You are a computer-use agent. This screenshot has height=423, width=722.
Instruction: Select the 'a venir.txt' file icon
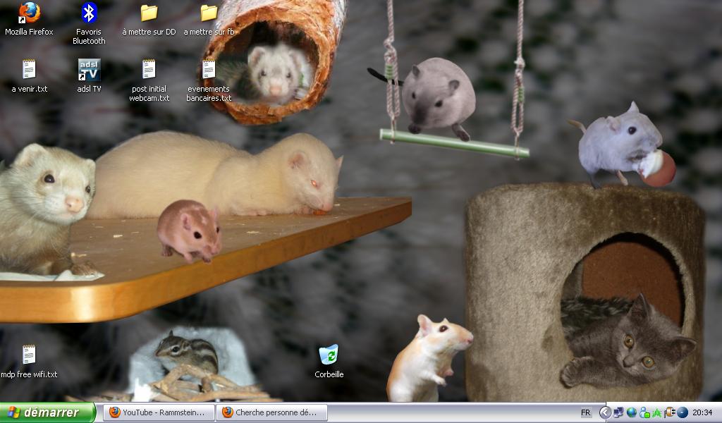click(x=29, y=70)
